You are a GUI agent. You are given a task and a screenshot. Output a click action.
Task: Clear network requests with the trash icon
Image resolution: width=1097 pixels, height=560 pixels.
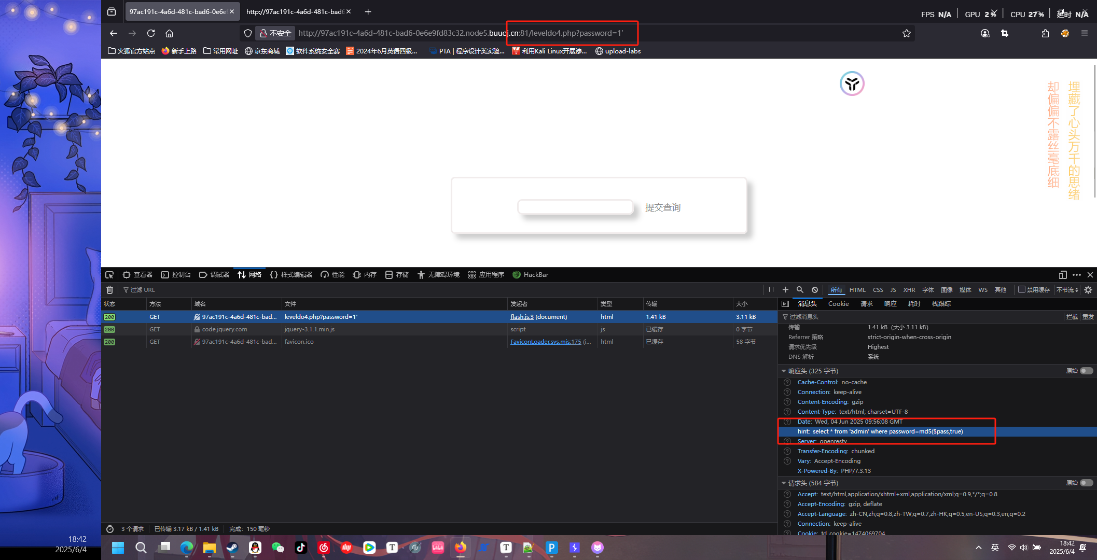coord(109,290)
